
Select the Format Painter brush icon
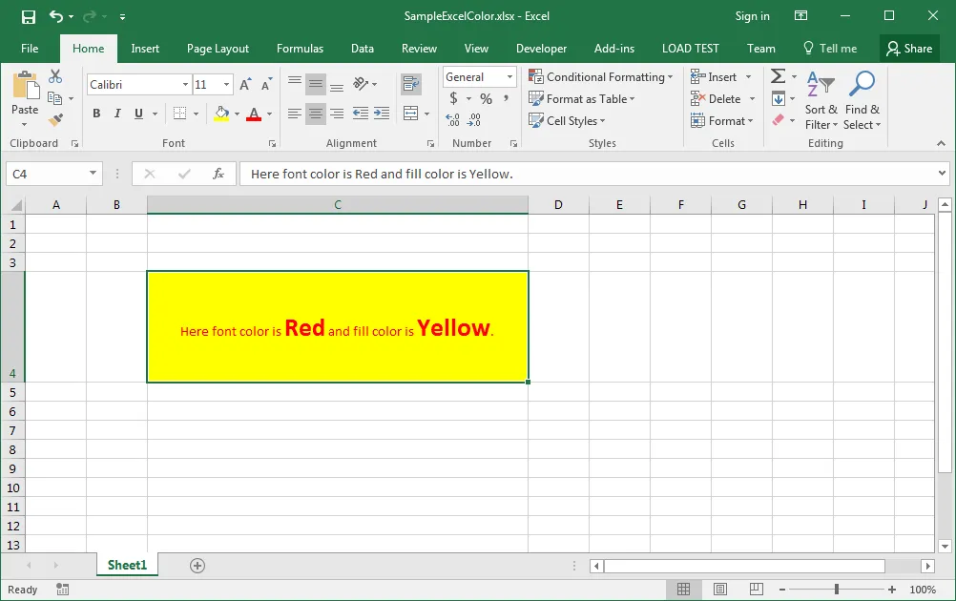pos(55,120)
